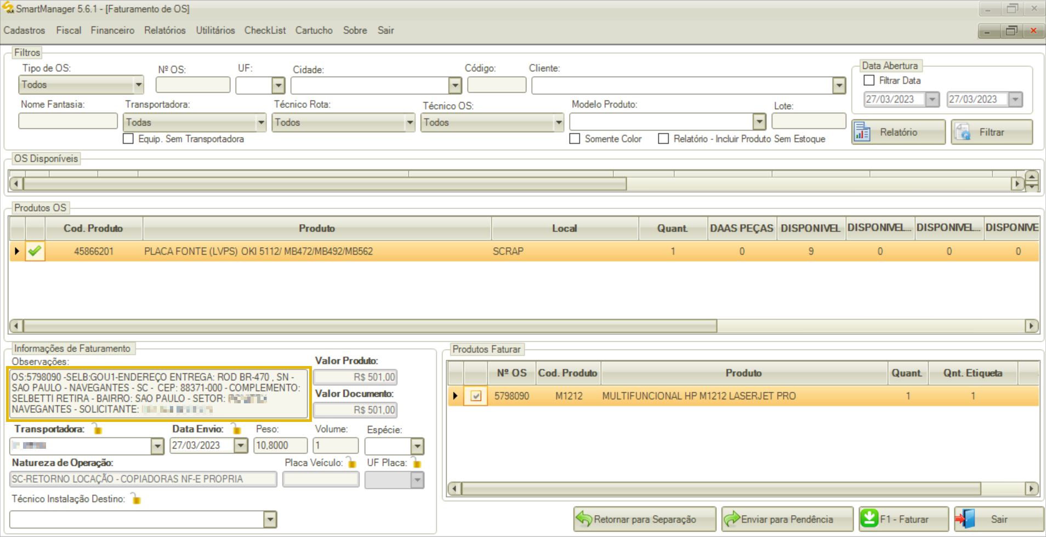Open the Modelo Produto dropdown
The height and width of the screenshot is (537, 1046).
click(759, 121)
